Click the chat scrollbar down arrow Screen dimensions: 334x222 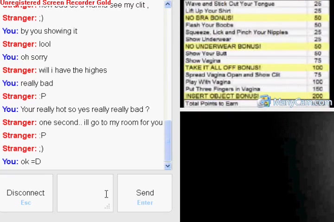168,166
